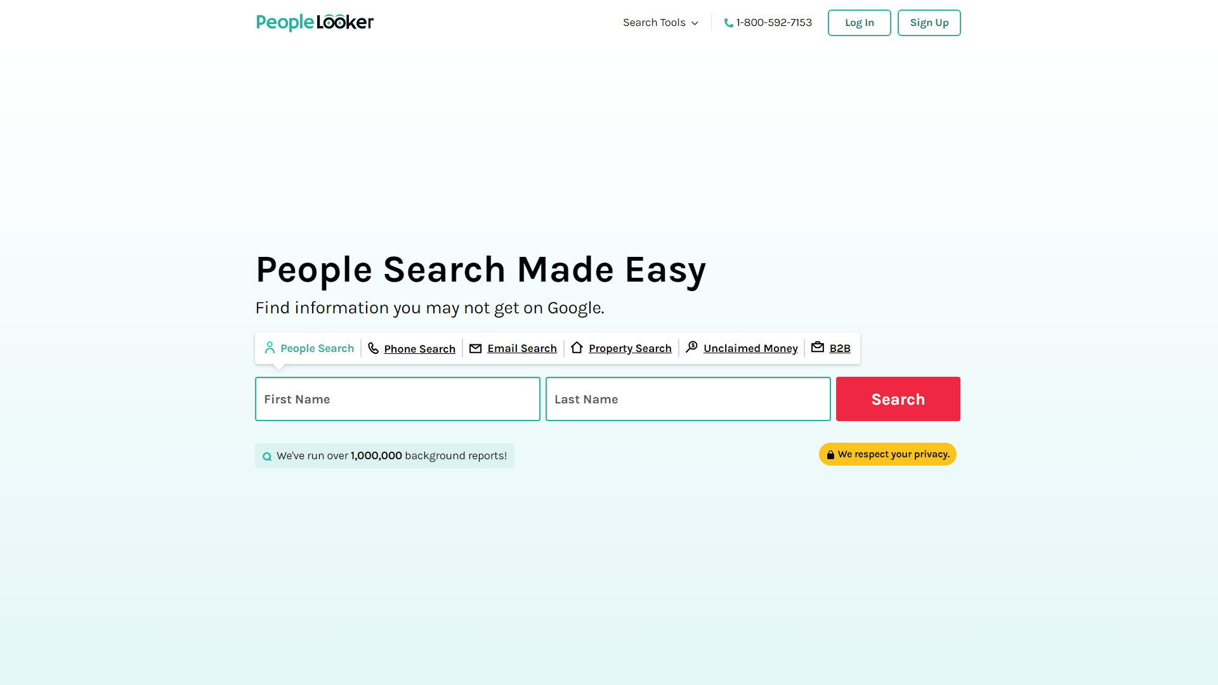The image size is (1218, 685).
Task: Click the Unclaimed Money icon
Action: pos(692,347)
